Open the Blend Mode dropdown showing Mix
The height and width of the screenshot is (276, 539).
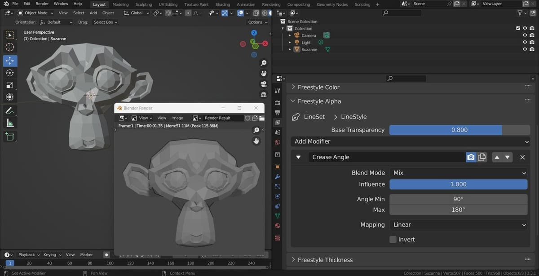point(458,173)
